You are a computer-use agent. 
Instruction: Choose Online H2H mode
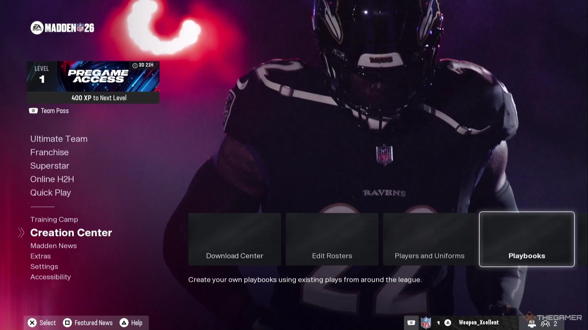(x=52, y=179)
